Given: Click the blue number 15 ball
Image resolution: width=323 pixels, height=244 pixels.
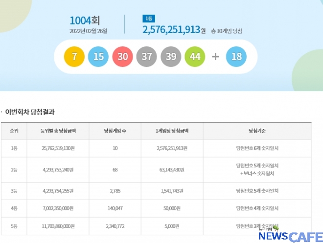Looking at the screenshot, I should click(98, 57).
